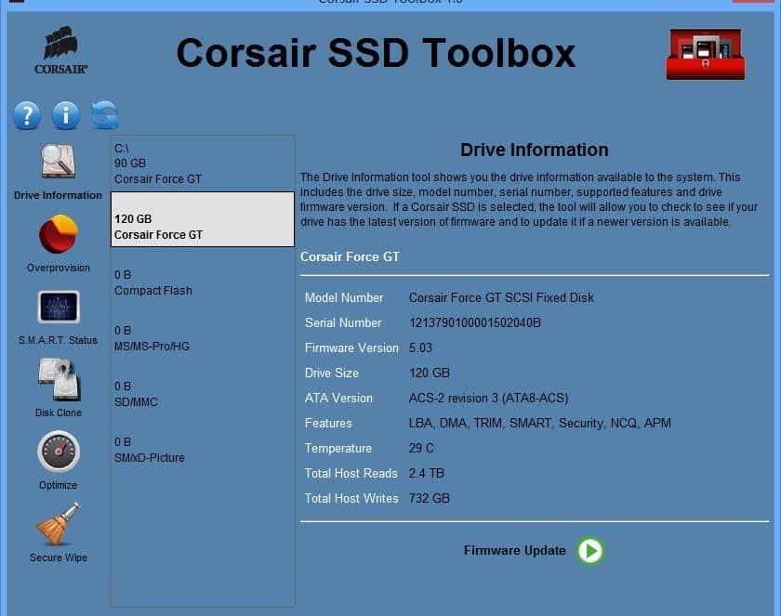The width and height of the screenshot is (781, 616).
Task: Click the Drive Information heading
Action: [535, 150]
